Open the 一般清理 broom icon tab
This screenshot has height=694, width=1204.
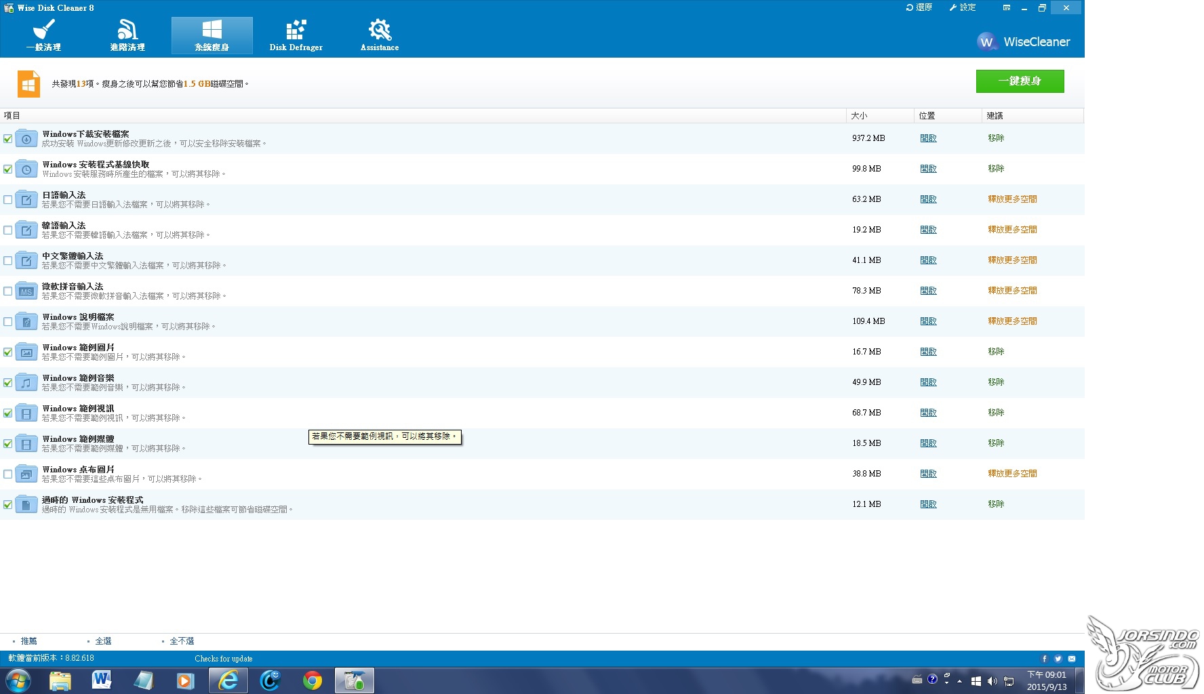coord(44,35)
